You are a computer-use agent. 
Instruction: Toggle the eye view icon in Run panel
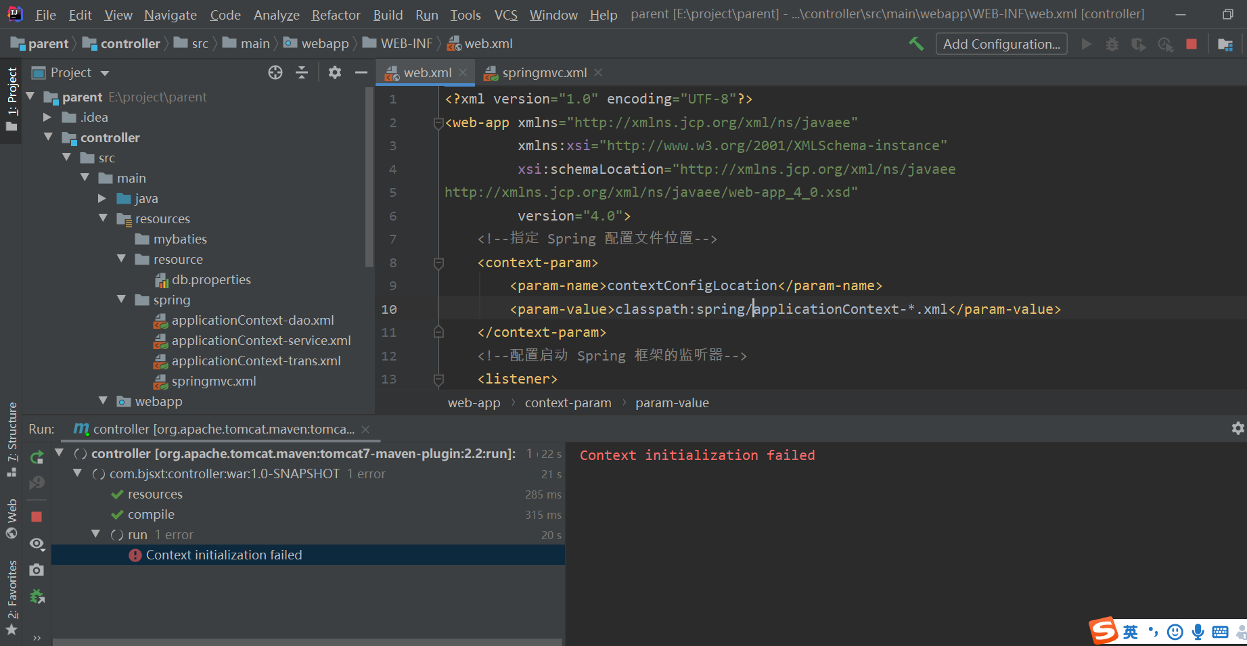(x=37, y=544)
